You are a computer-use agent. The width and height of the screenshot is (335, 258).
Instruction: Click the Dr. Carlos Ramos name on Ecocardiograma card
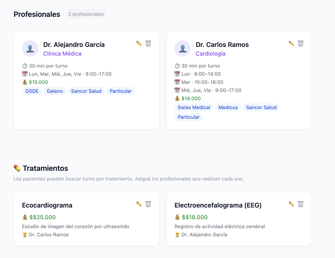tap(49, 235)
